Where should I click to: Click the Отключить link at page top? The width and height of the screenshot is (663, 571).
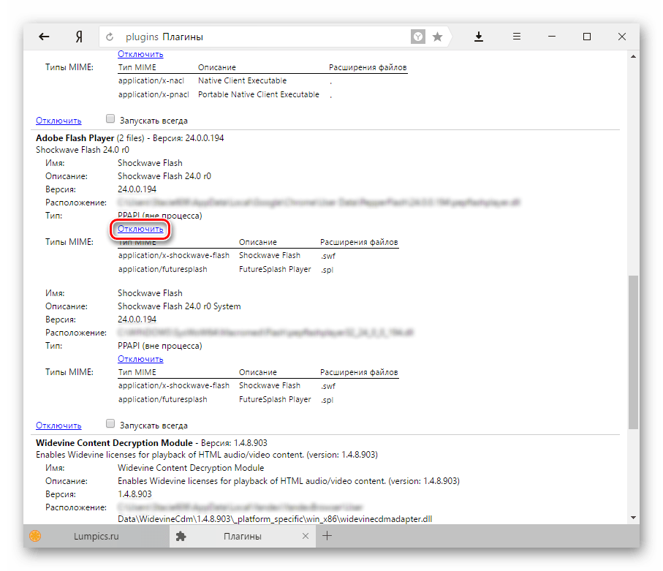[140, 54]
